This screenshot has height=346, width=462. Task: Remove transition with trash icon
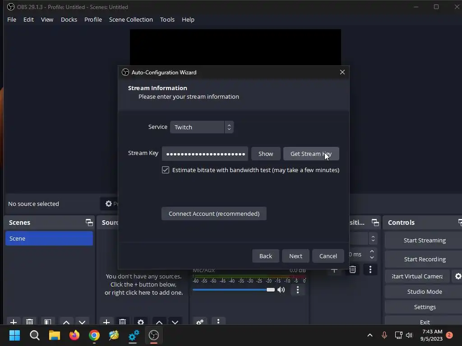pyautogui.click(x=352, y=269)
